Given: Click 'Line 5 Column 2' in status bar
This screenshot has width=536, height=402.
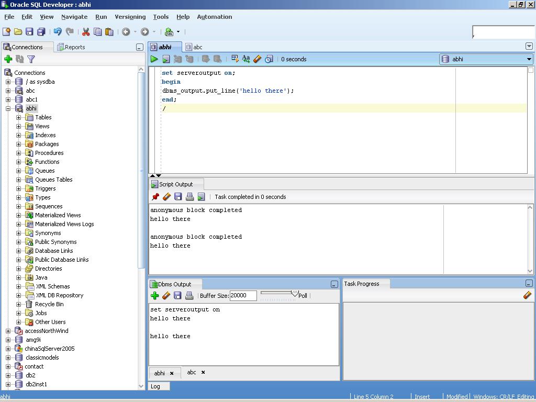Looking at the screenshot, I should tap(373, 397).
